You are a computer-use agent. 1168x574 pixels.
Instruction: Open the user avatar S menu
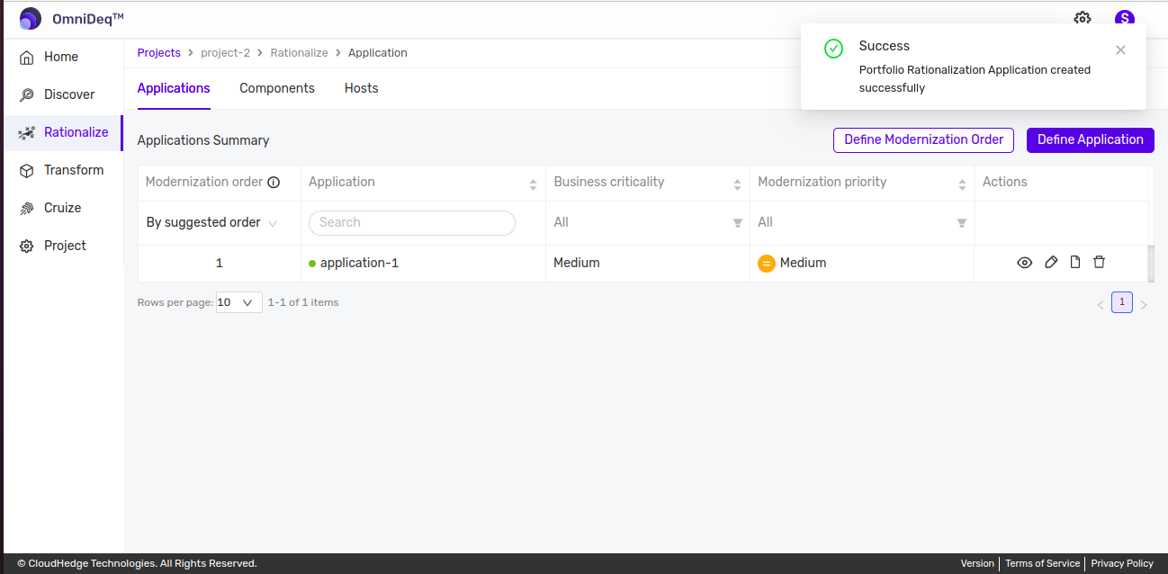(1124, 19)
